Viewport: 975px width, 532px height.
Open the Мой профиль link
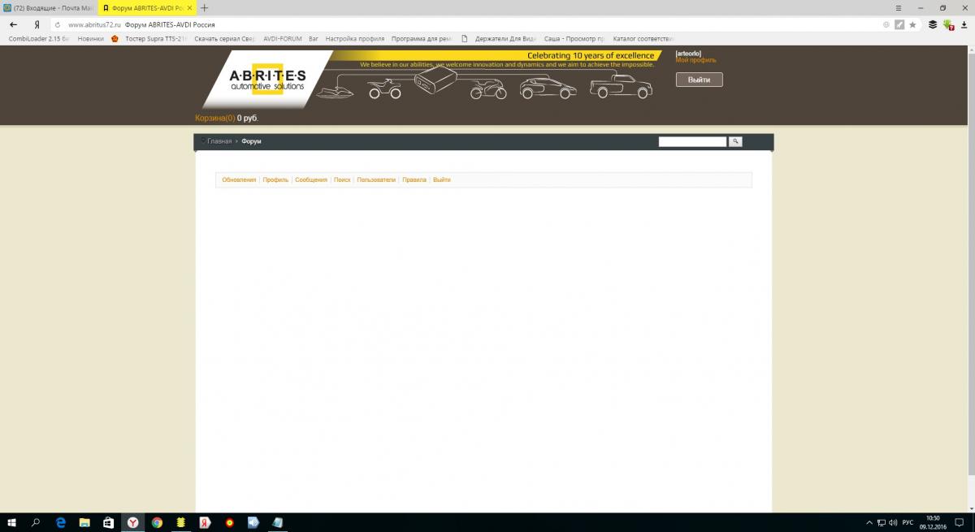click(x=696, y=60)
